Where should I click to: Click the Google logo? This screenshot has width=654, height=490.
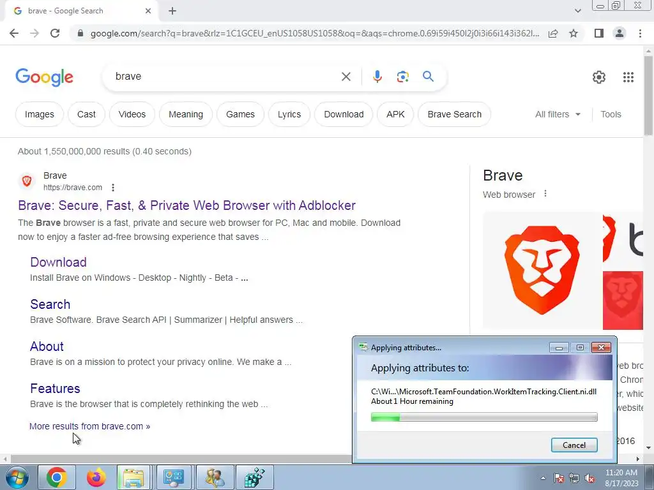(x=44, y=77)
